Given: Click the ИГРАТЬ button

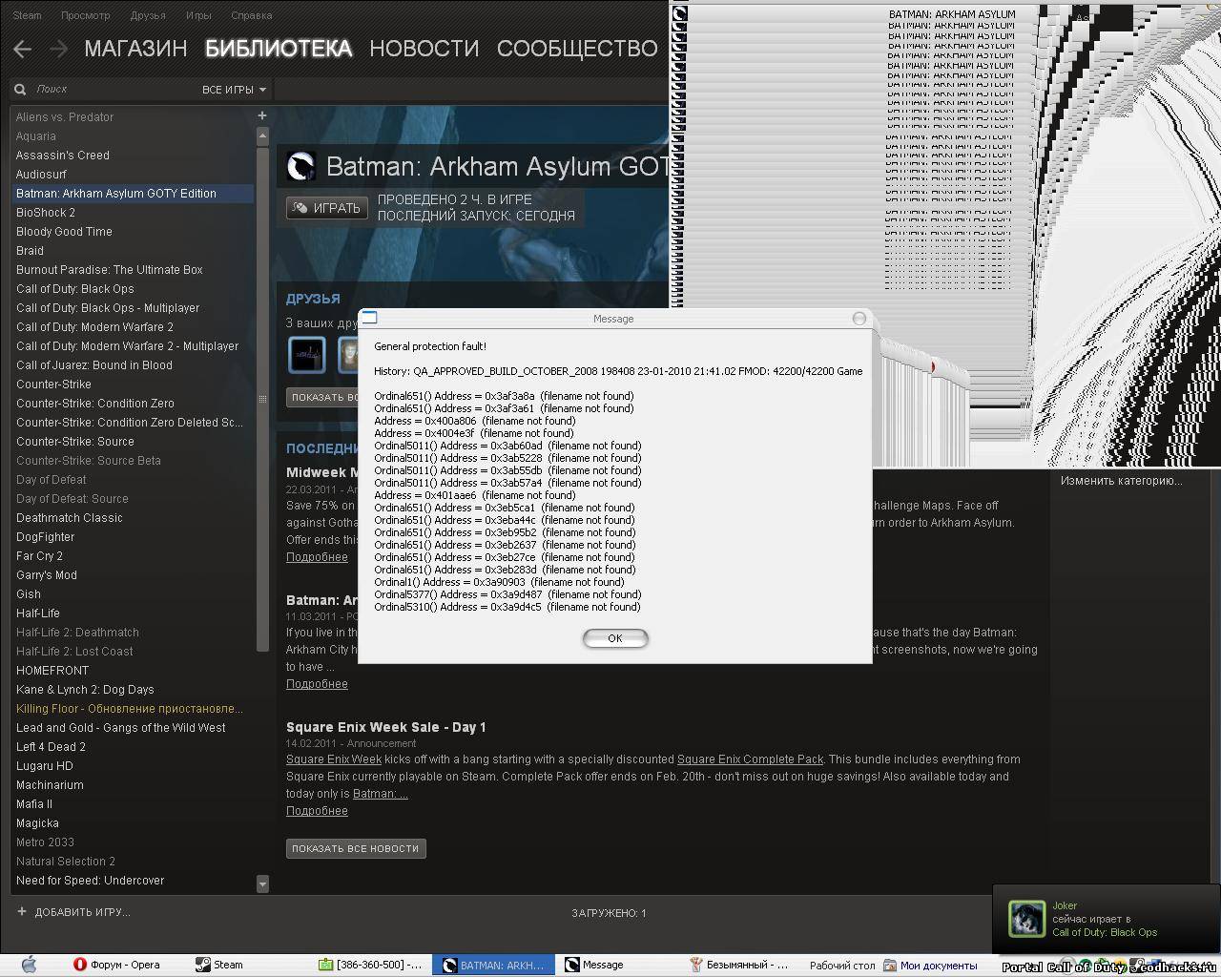Looking at the screenshot, I should 327,208.
